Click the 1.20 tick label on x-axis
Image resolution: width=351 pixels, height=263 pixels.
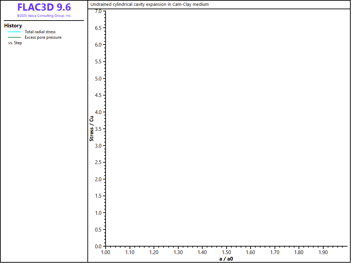coord(154,252)
